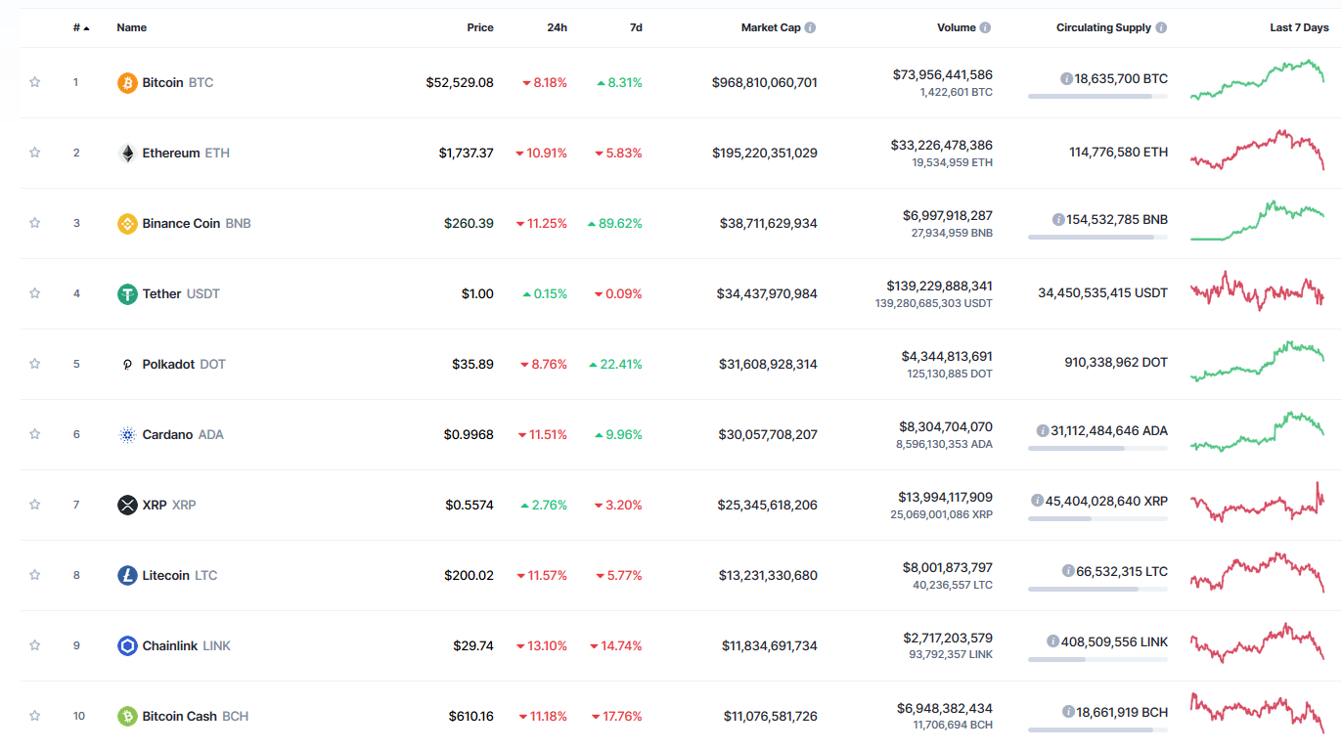Sort the table by Price header
This screenshot has height=751, width=1342.
480,27
